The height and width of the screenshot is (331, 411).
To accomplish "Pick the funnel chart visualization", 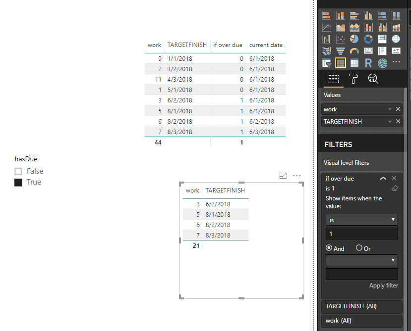I will click(x=340, y=51).
